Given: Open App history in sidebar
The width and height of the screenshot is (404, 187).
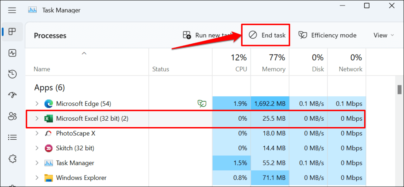Looking at the screenshot, I should coord(12,74).
